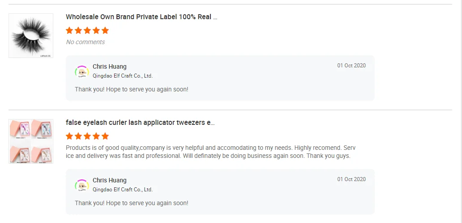This screenshot has width=462, height=223.
Task: Click the second reply's 01 Oct 2020 date
Action: pyautogui.click(x=351, y=179)
